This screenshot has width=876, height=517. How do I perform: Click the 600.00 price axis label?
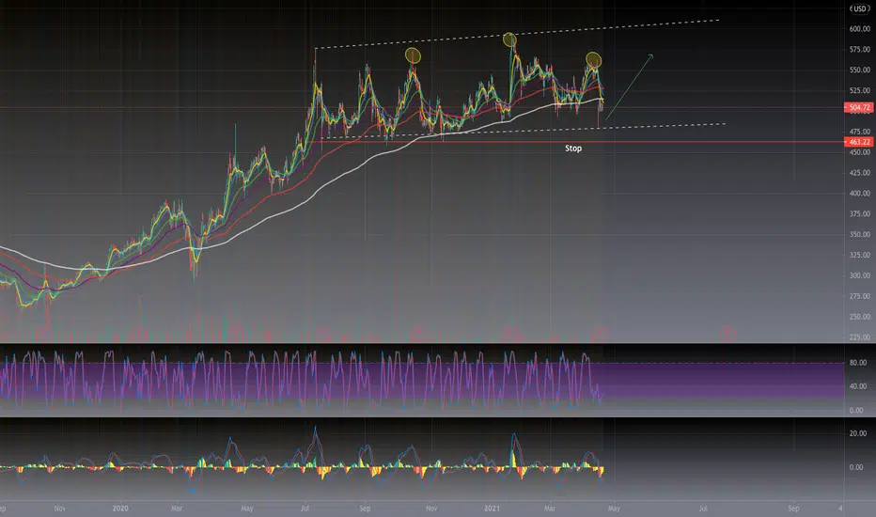pos(859,29)
